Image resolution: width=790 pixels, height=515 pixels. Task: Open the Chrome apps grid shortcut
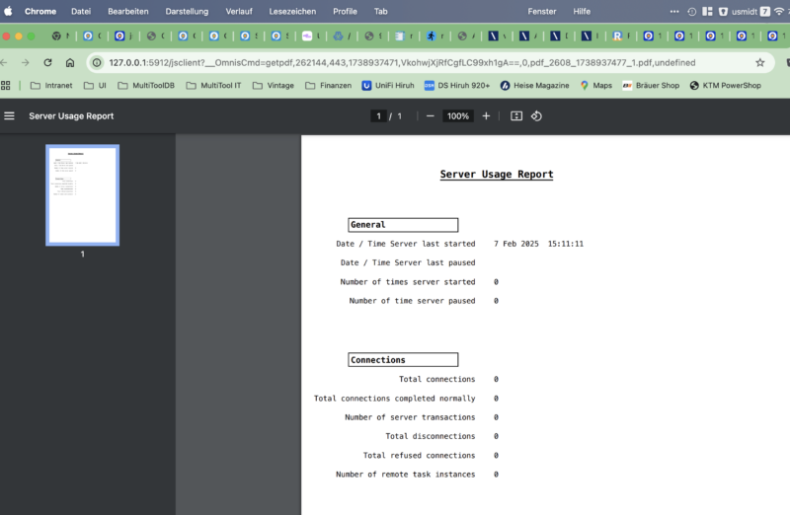7,86
